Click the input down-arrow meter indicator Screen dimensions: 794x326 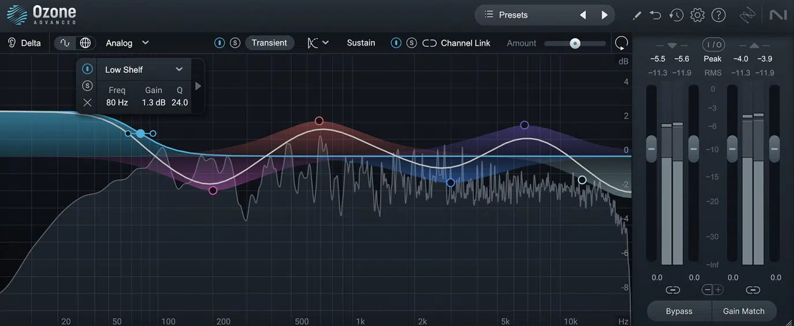click(x=672, y=45)
